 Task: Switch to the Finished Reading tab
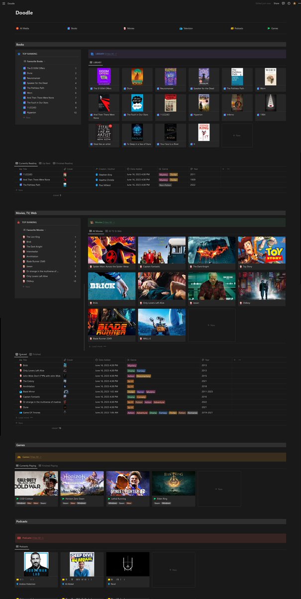tap(63, 163)
